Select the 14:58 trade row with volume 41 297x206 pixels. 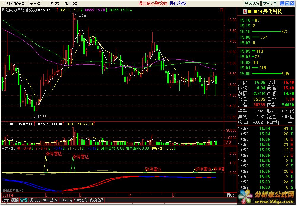(266, 129)
